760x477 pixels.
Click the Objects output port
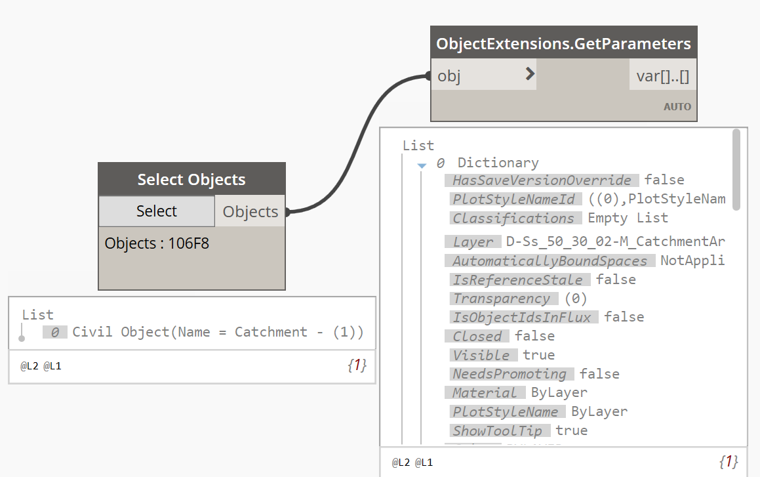[x=250, y=211]
